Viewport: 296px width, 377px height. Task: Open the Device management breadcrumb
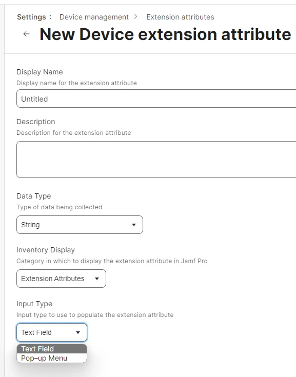pyautogui.click(x=94, y=17)
